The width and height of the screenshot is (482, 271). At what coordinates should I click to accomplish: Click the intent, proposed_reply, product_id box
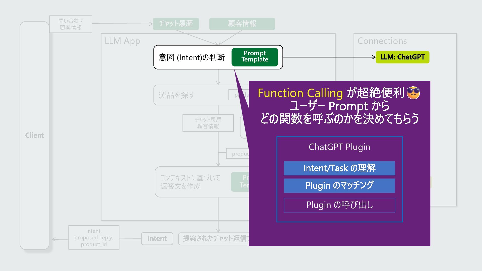[94, 237]
